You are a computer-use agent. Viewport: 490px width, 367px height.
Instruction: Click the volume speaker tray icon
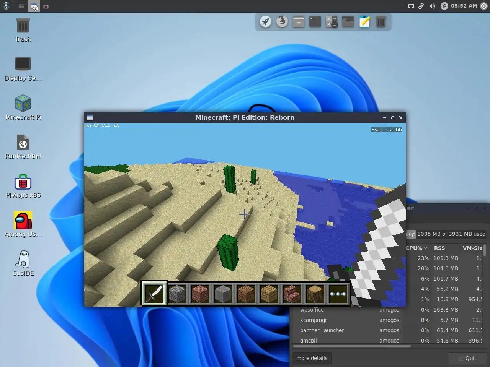tap(432, 6)
